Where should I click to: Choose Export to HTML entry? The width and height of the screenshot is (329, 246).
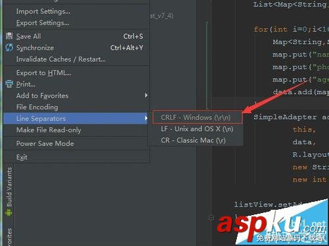[x=76, y=73]
